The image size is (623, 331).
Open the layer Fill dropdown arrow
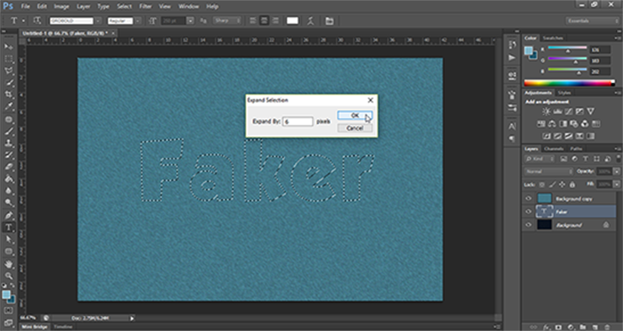pyautogui.click(x=617, y=185)
